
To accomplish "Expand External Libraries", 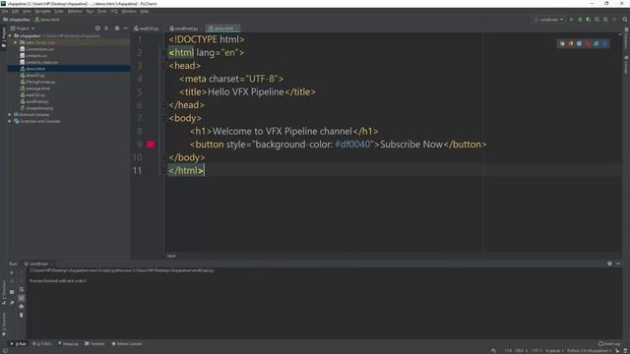I will tap(10, 115).
